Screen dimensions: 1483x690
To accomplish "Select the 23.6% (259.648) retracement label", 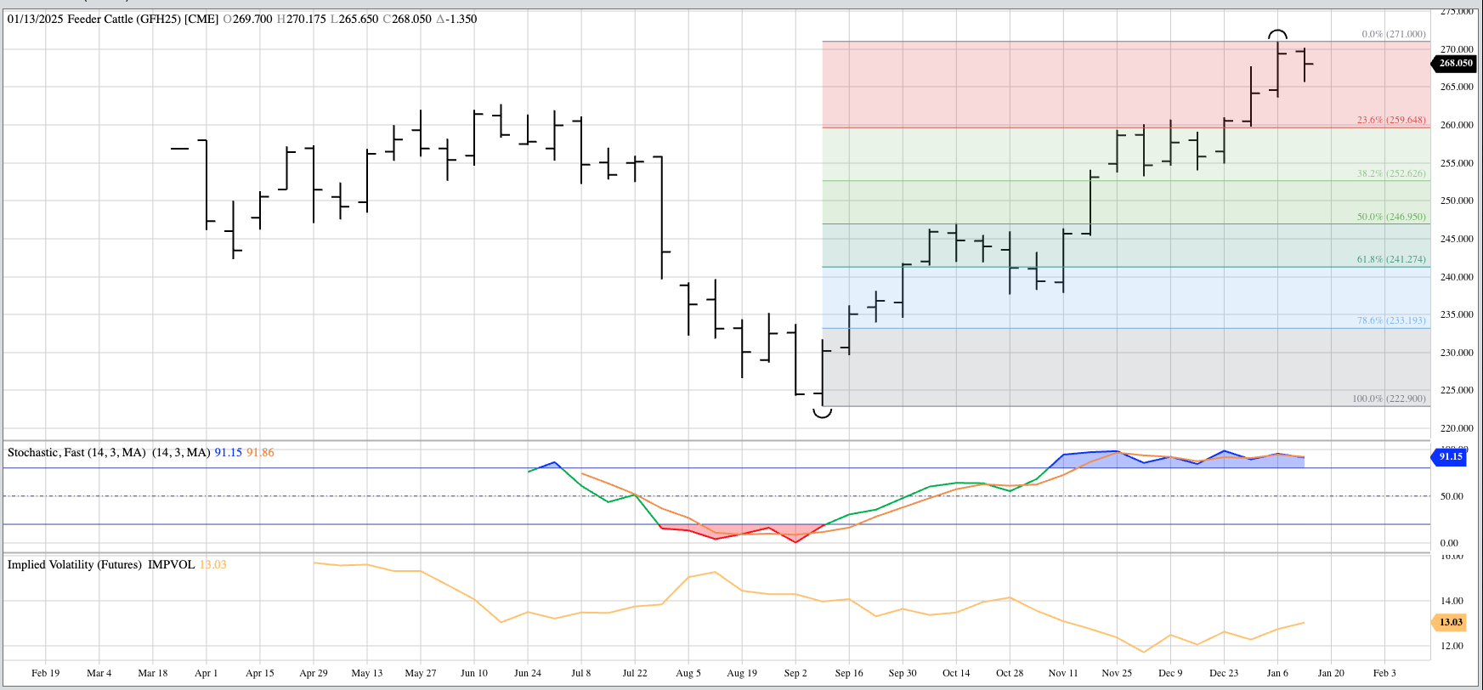I will coord(1390,120).
